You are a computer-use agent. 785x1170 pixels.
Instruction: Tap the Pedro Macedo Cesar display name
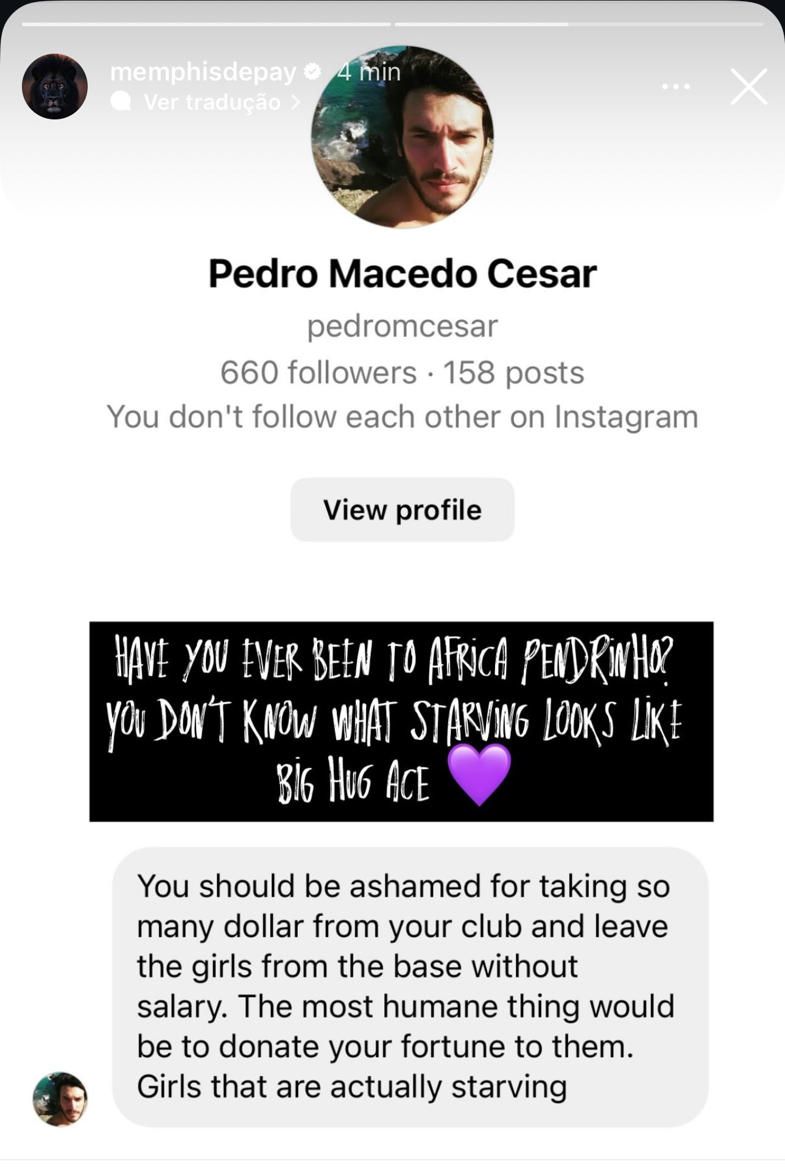point(403,274)
